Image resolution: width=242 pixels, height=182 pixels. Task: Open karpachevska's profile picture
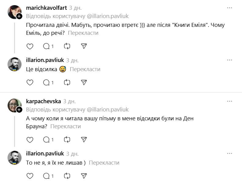tap(14, 105)
